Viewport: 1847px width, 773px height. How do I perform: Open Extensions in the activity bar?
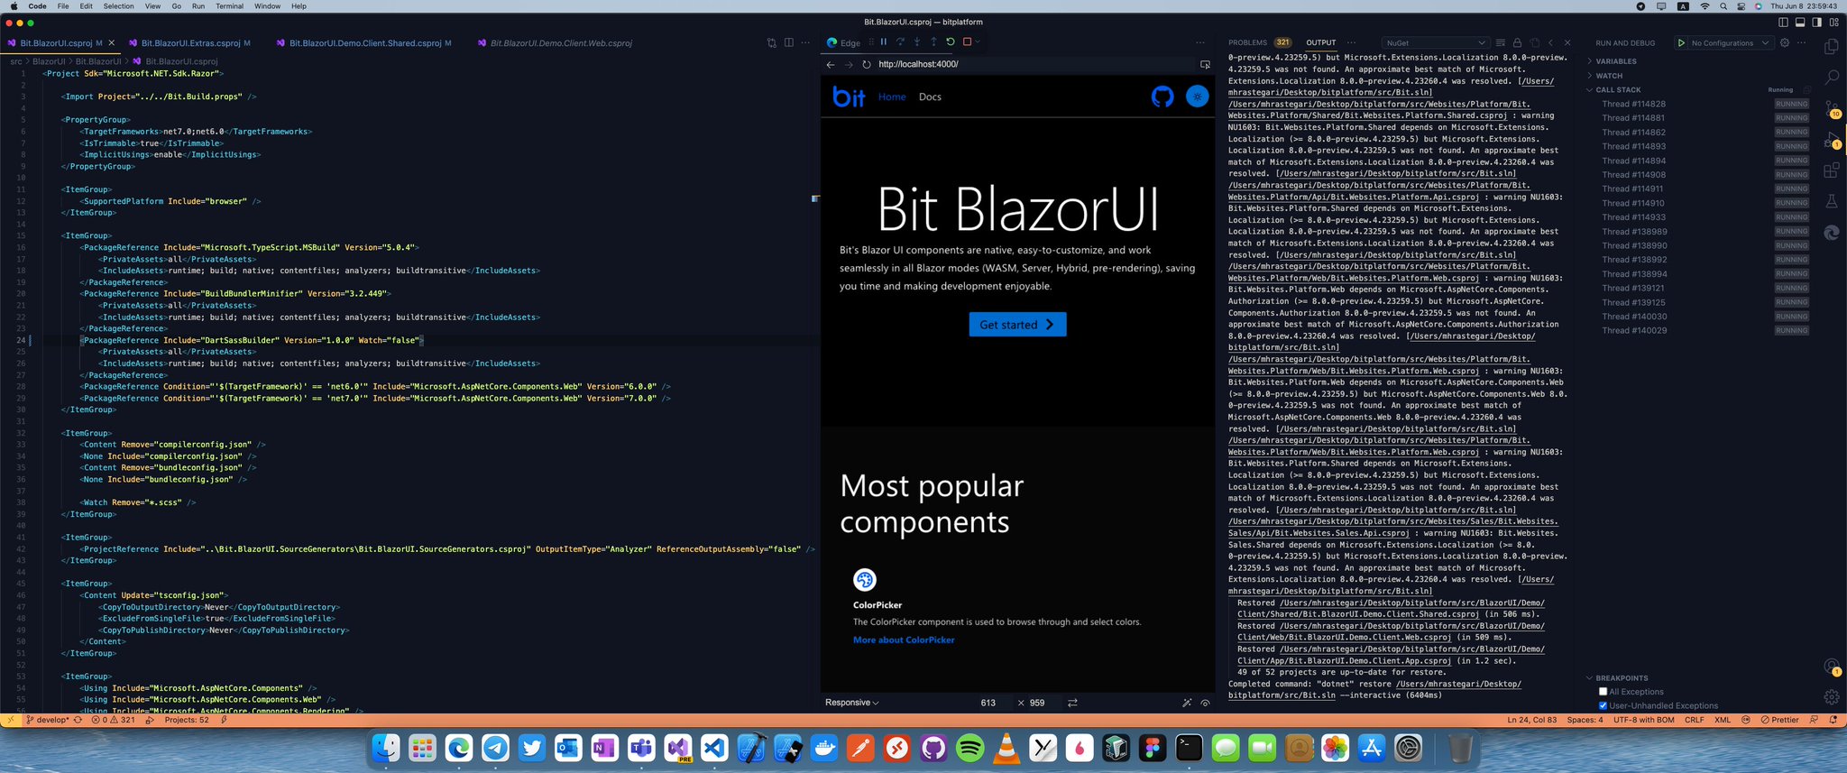click(x=1831, y=170)
